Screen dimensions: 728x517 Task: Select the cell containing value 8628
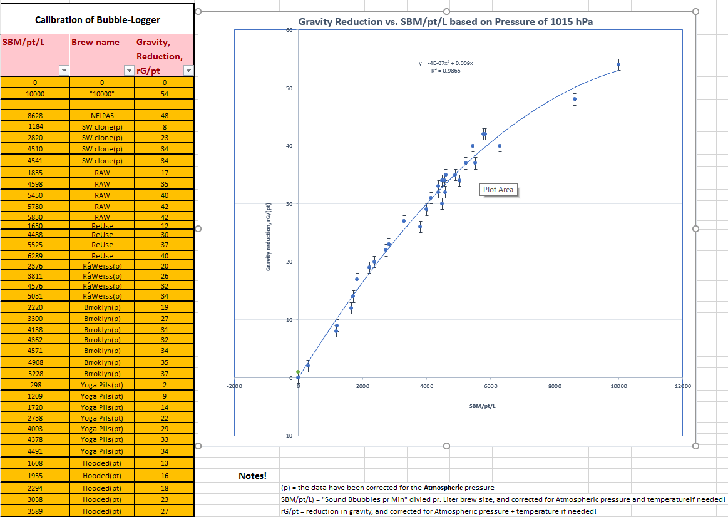tap(35, 116)
